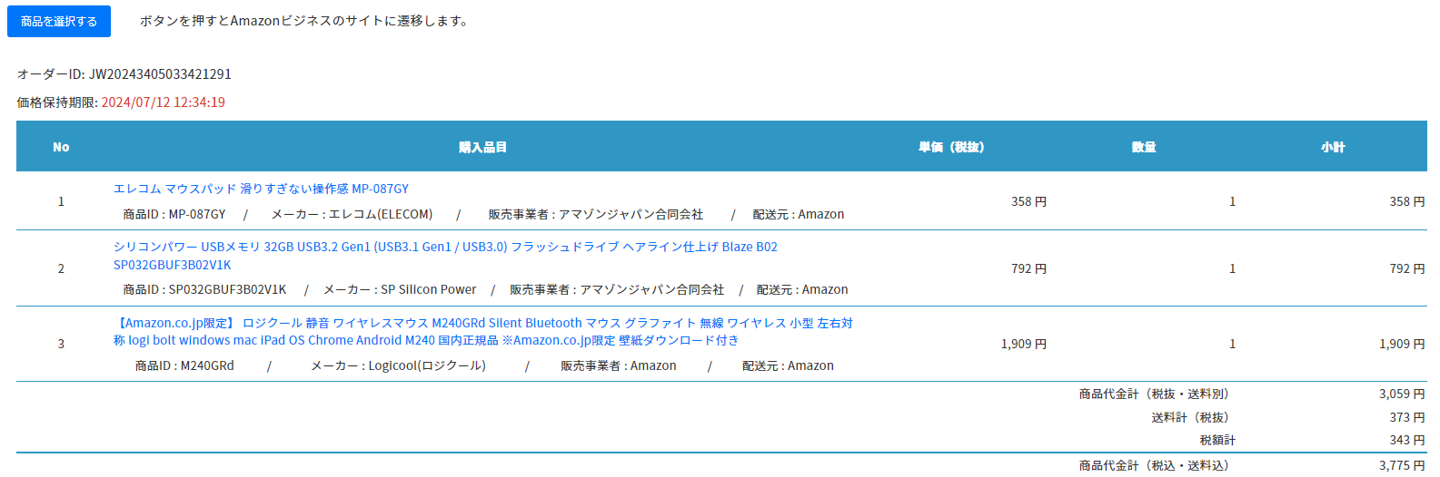Click the 送料計 373 円 shipping amount
The width and height of the screenshot is (1440, 477).
pyautogui.click(x=1406, y=417)
